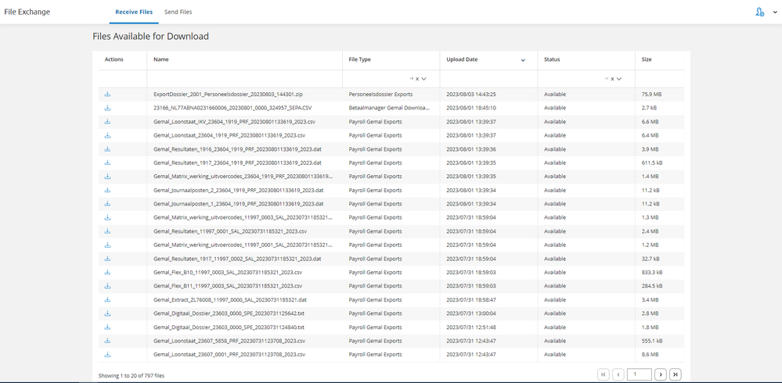The image size is (782, 383).
Task: Go to the last page of files
Action: [676, 374]
